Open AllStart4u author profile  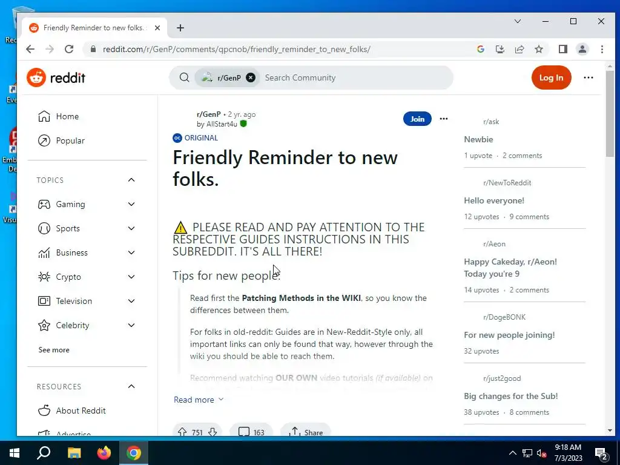(x=222, y=124)
